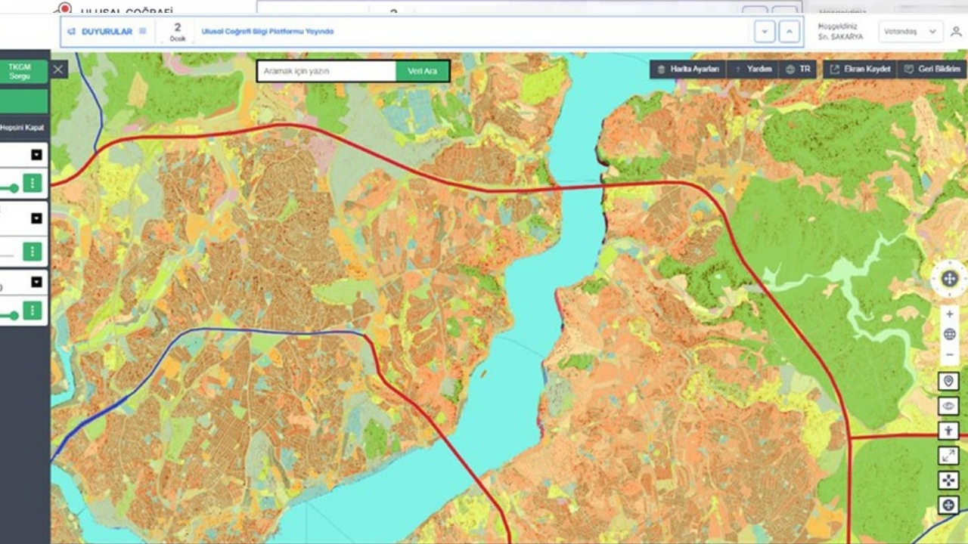Image resolution: width=968 pixels, height=544 pixels.
Task: Zoom out with the minus button
Action: coord(949,354)
